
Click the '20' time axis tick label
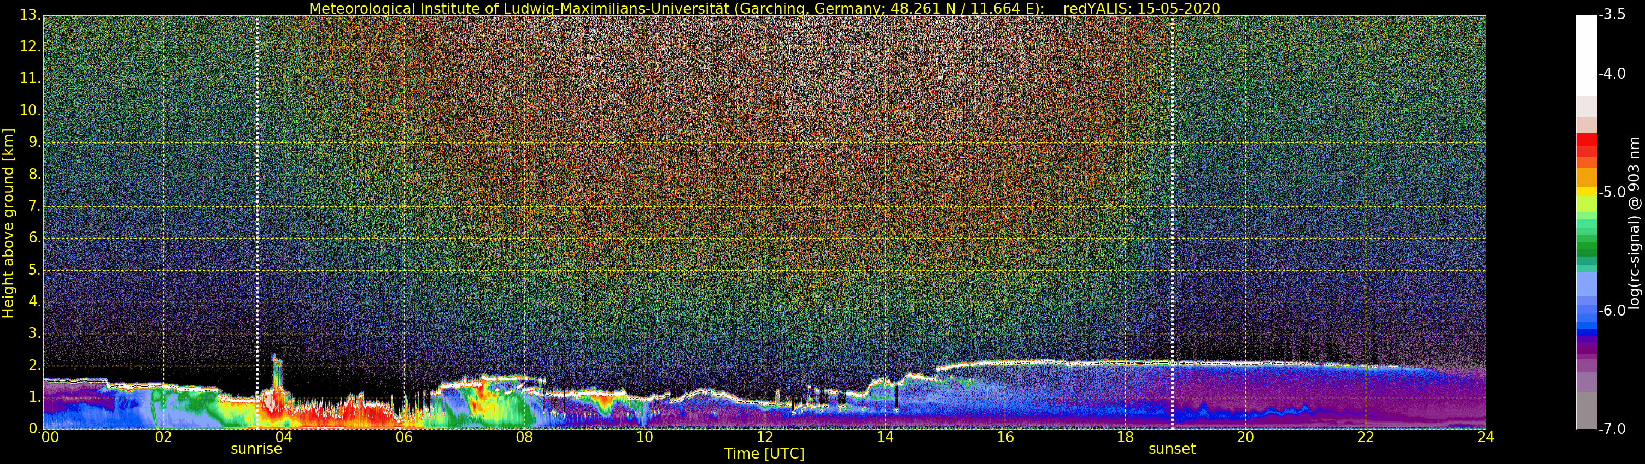pos(1245,437)
